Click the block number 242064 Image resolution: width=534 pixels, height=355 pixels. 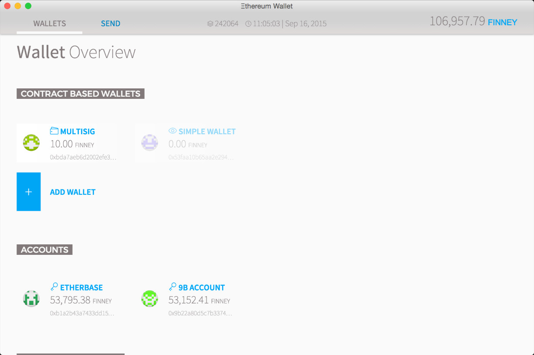click(226, 24)
